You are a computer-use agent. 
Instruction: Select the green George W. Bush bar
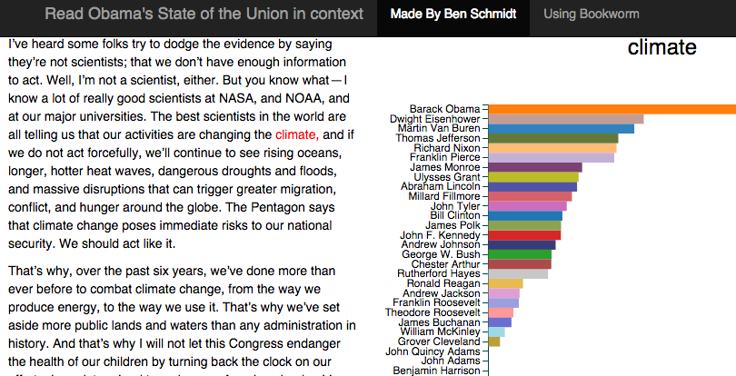click(520, 254)
